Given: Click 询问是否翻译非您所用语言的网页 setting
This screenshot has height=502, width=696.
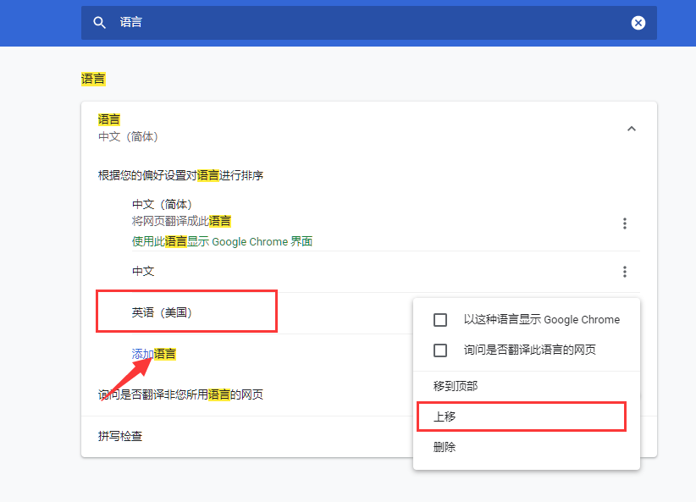Looking at the screenshot, I should click(x=180, y=394).
